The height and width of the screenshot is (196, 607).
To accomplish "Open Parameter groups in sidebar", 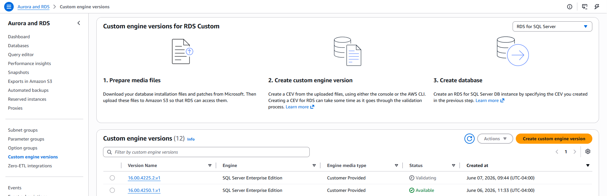I will click(x=26, y=139).
